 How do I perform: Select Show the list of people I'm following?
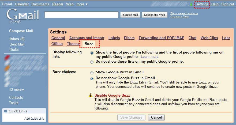pyautogui.click(x=92, y=53)
